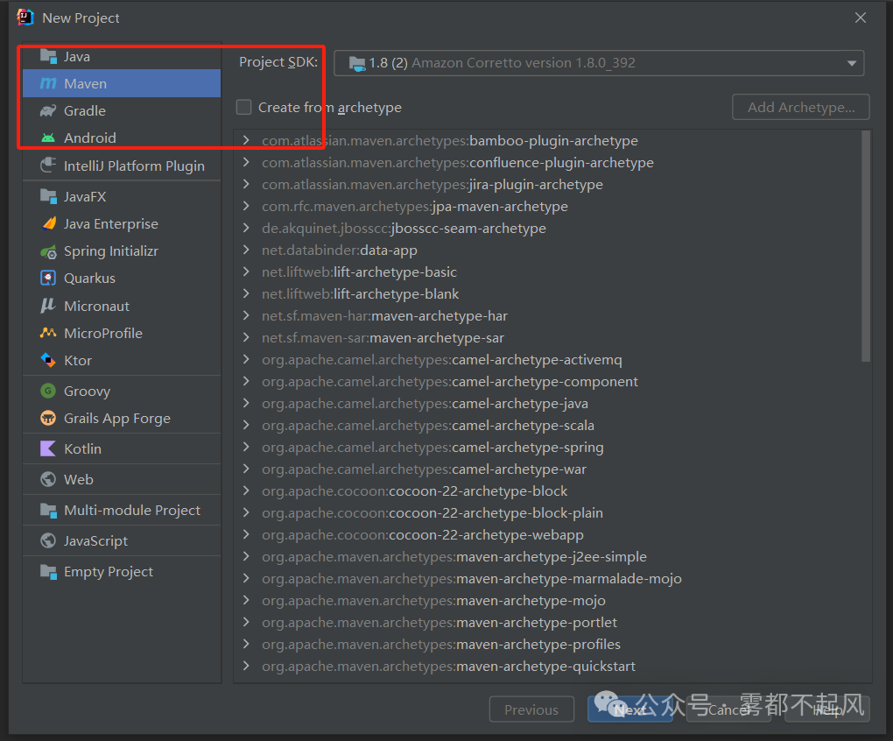Select the Kotlin project generator

tap(83, 448)
